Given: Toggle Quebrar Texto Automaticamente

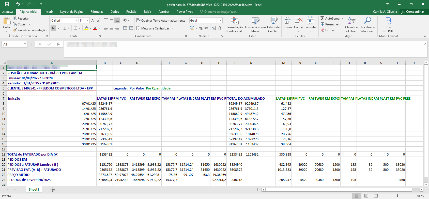Looking at the screenshot, I should (161, 21).
